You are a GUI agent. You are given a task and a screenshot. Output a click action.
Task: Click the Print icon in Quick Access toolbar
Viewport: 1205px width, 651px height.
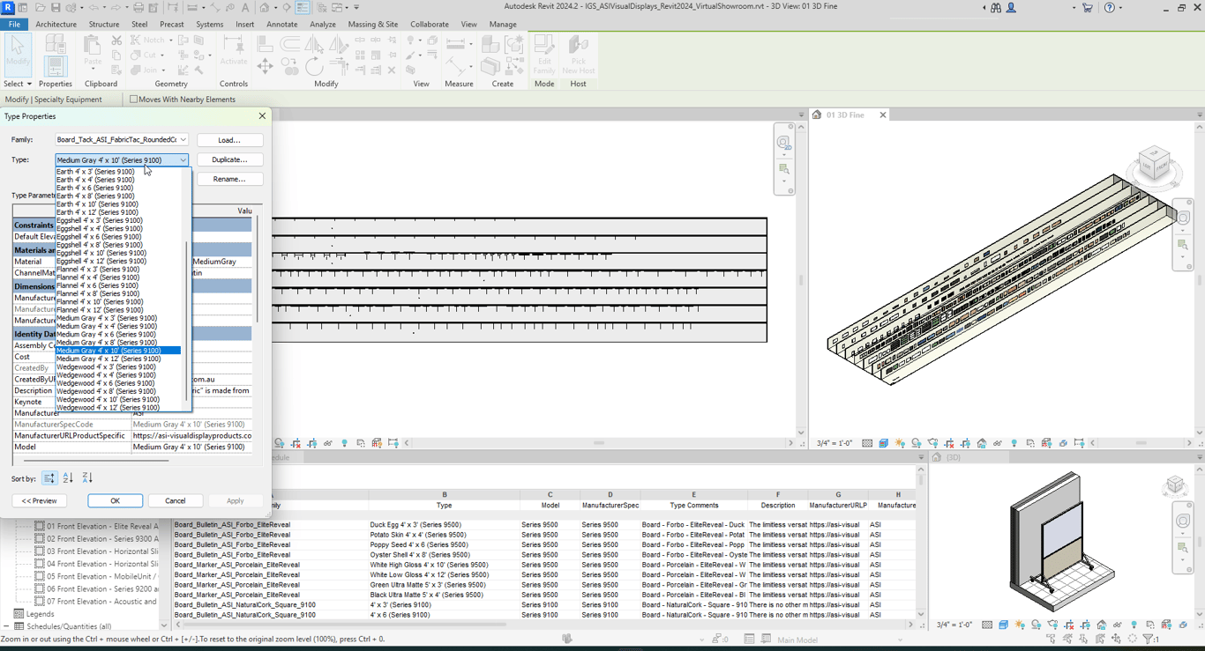(138, 8)
